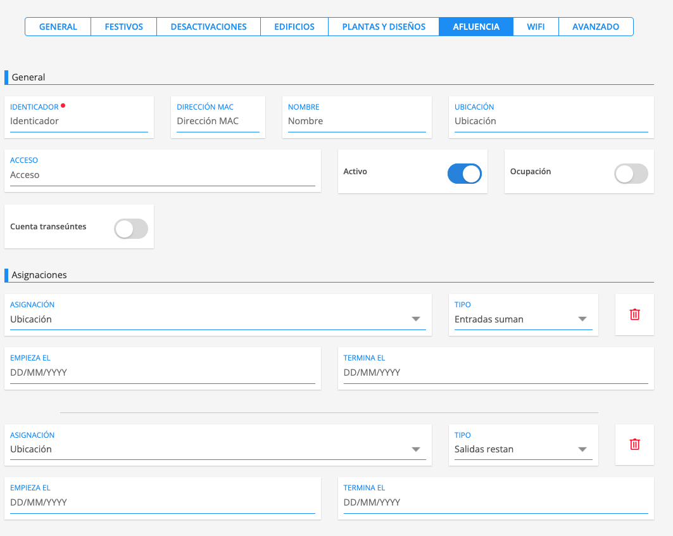Open the Avanzado tab
Screen dimensions: 673x536
tap(596, 27)
